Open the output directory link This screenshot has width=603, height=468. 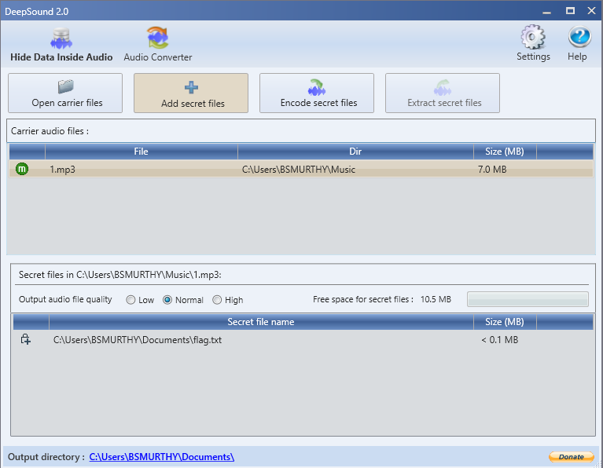pyautogui.click(x=161, y=457)
